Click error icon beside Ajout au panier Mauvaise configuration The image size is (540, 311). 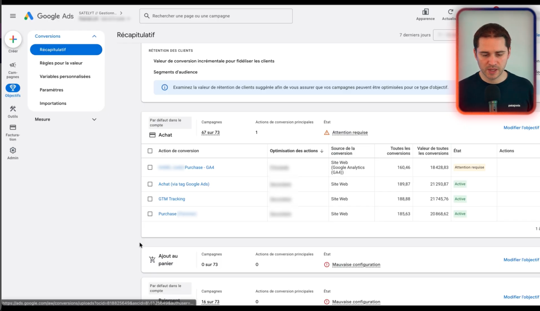coord(327,265)
